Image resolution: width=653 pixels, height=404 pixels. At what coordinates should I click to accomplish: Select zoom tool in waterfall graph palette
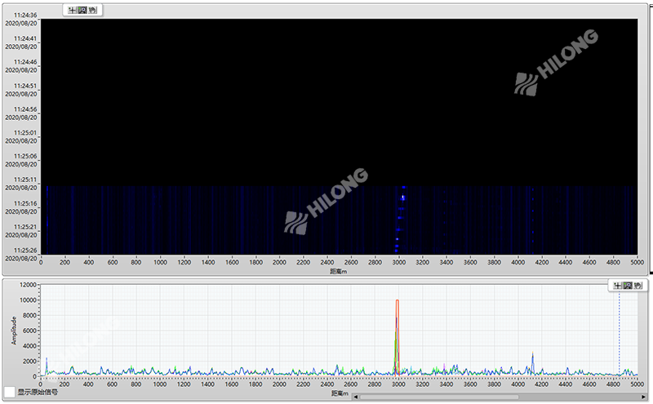coord(82,10)
